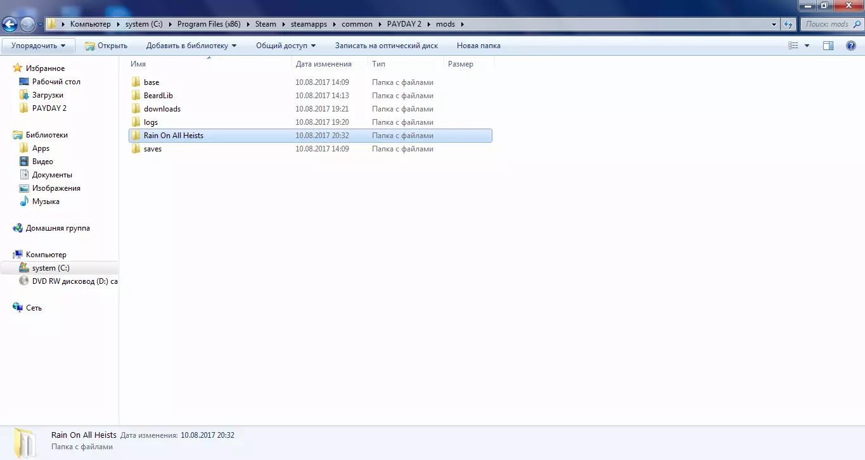This screenshot has height=460, width=865.
Task: Expand the arrow after common breadcrumb
Action: click(x=379, y=25)
